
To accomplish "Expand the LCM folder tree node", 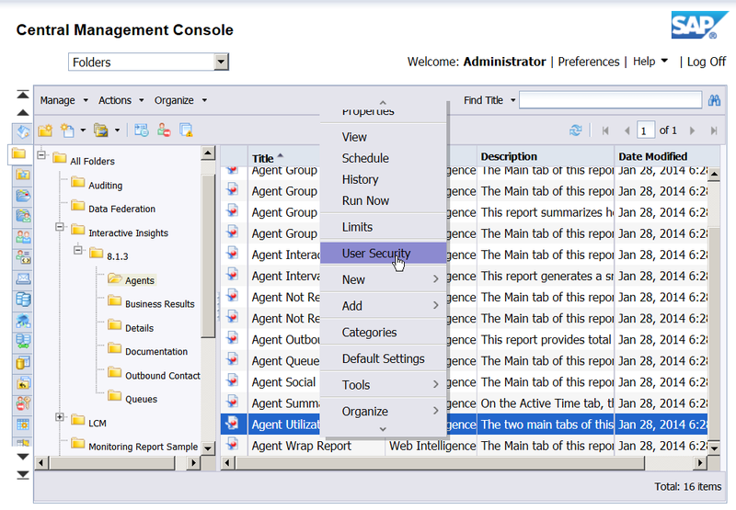I will pos(60,418).
